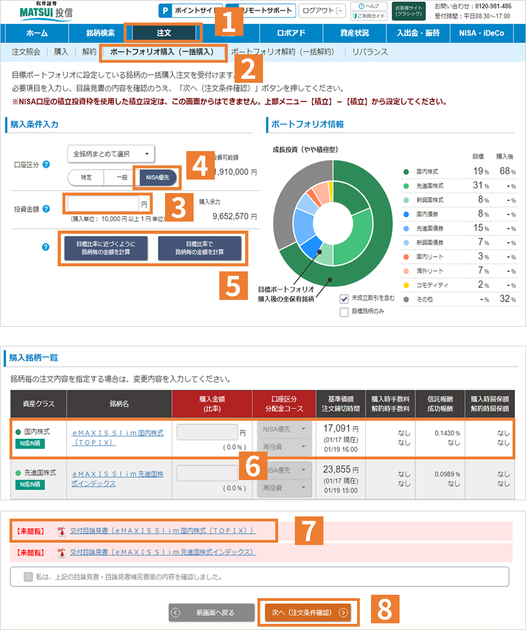
Task: Click 購入余力 value 9,652,570 円
Action: [234, 217]
